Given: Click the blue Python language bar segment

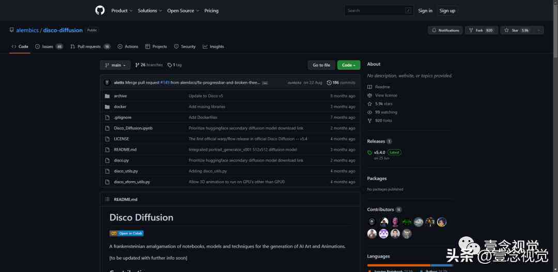Looking at the screenshot, I should pyautogui.click(x=442, y=265).
